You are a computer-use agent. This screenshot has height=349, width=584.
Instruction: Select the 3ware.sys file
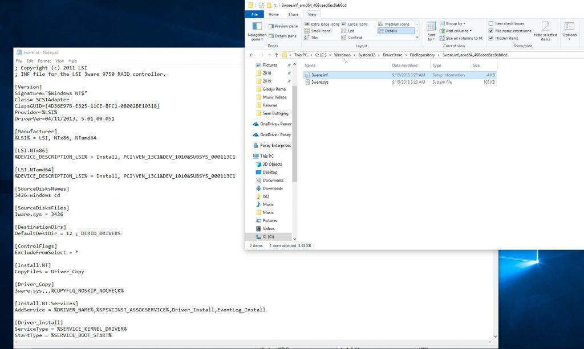point(400,82)
